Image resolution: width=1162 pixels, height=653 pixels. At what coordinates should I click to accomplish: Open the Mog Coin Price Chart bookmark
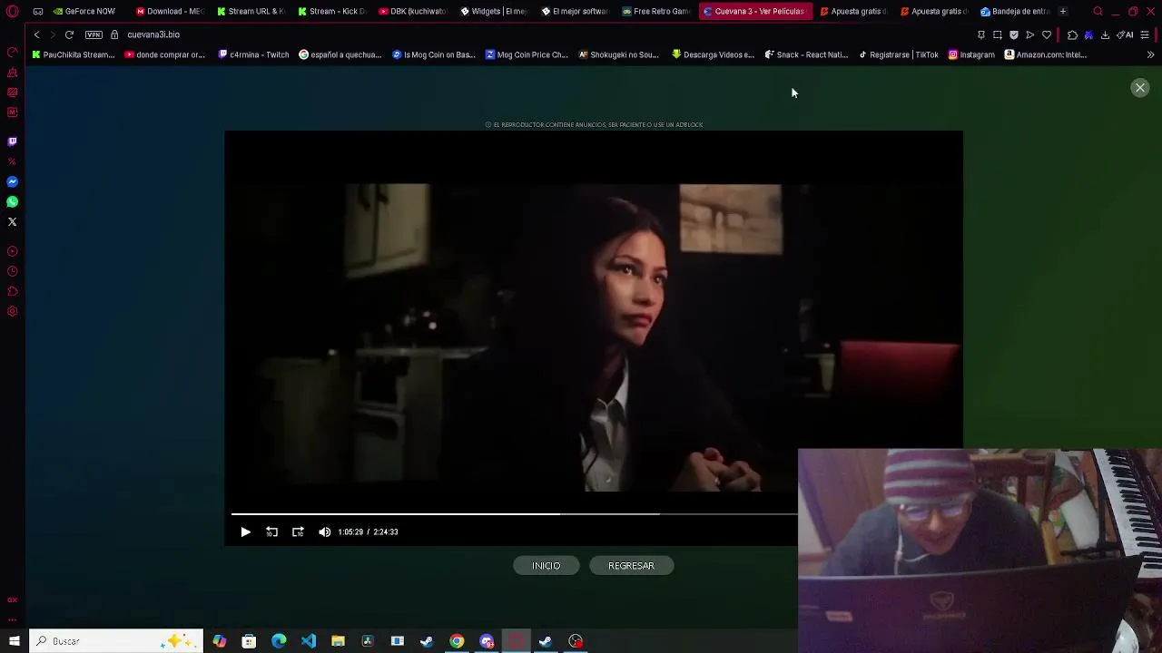point(527,54)
